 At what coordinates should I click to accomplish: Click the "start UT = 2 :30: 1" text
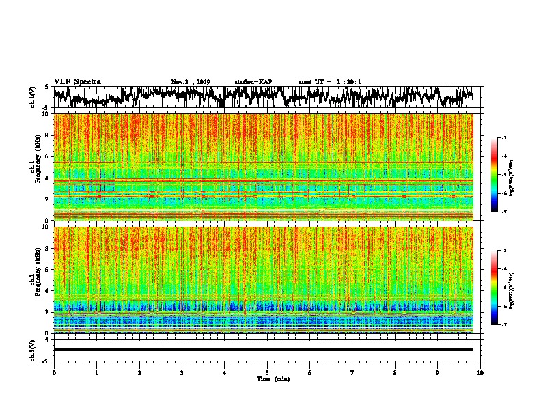pos(330,82)
